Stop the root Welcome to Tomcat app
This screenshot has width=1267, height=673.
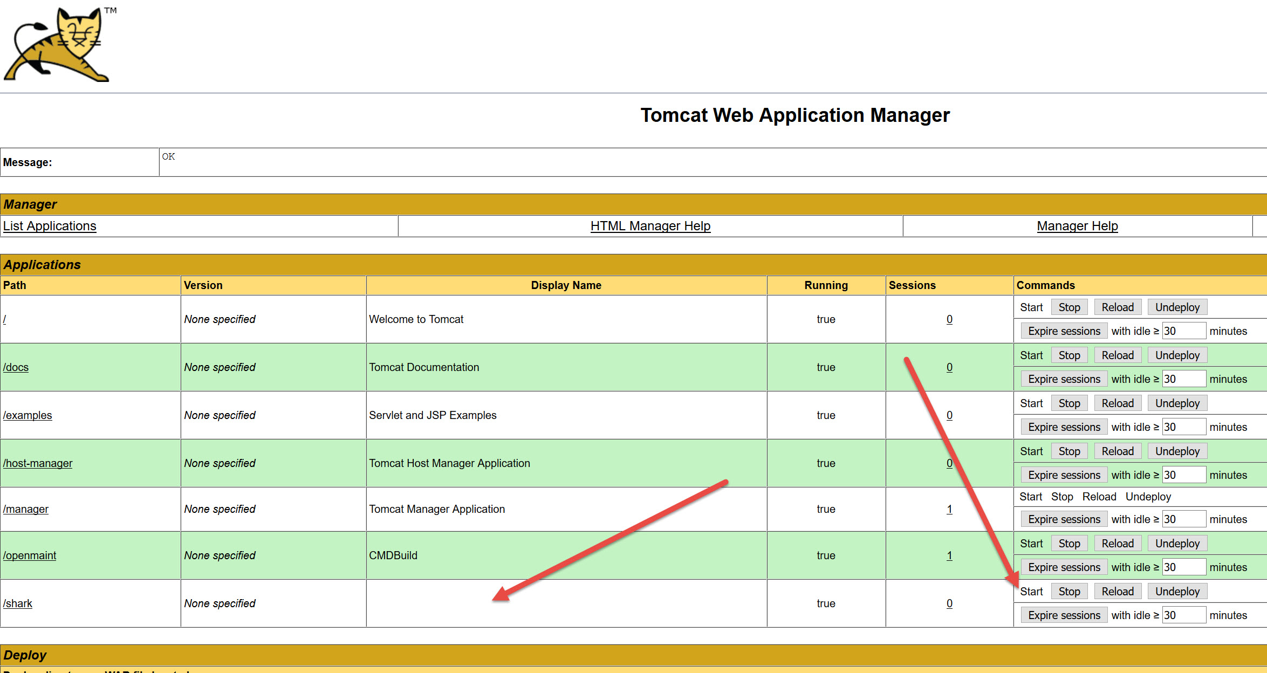click(1069, 307)
